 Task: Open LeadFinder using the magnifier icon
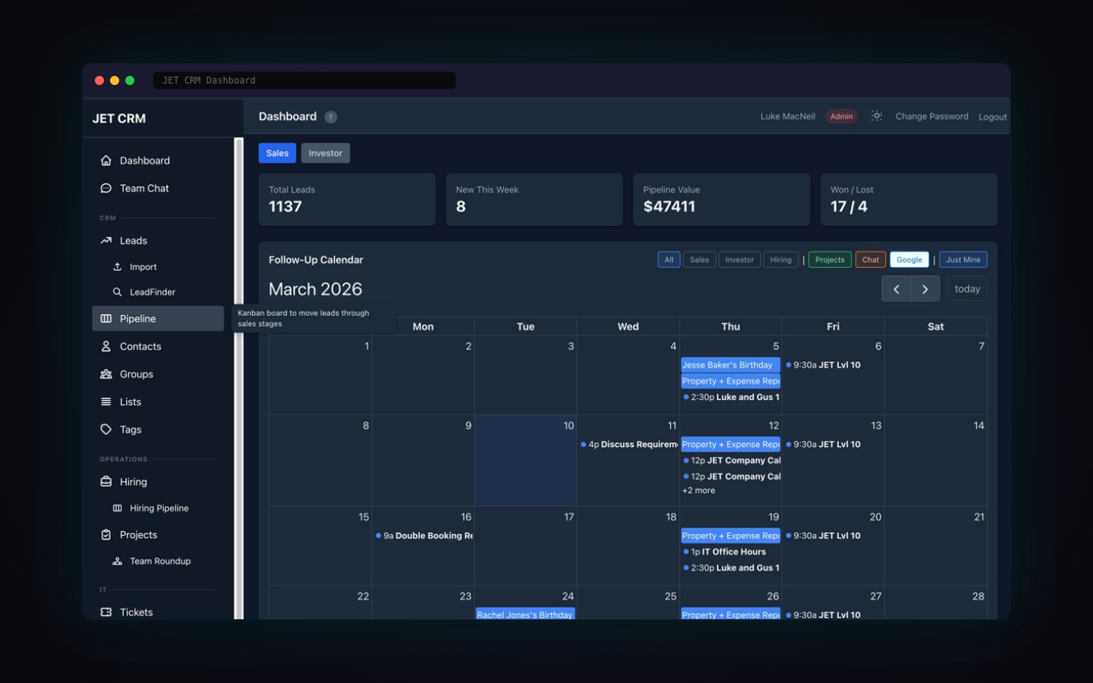(118, 291)
